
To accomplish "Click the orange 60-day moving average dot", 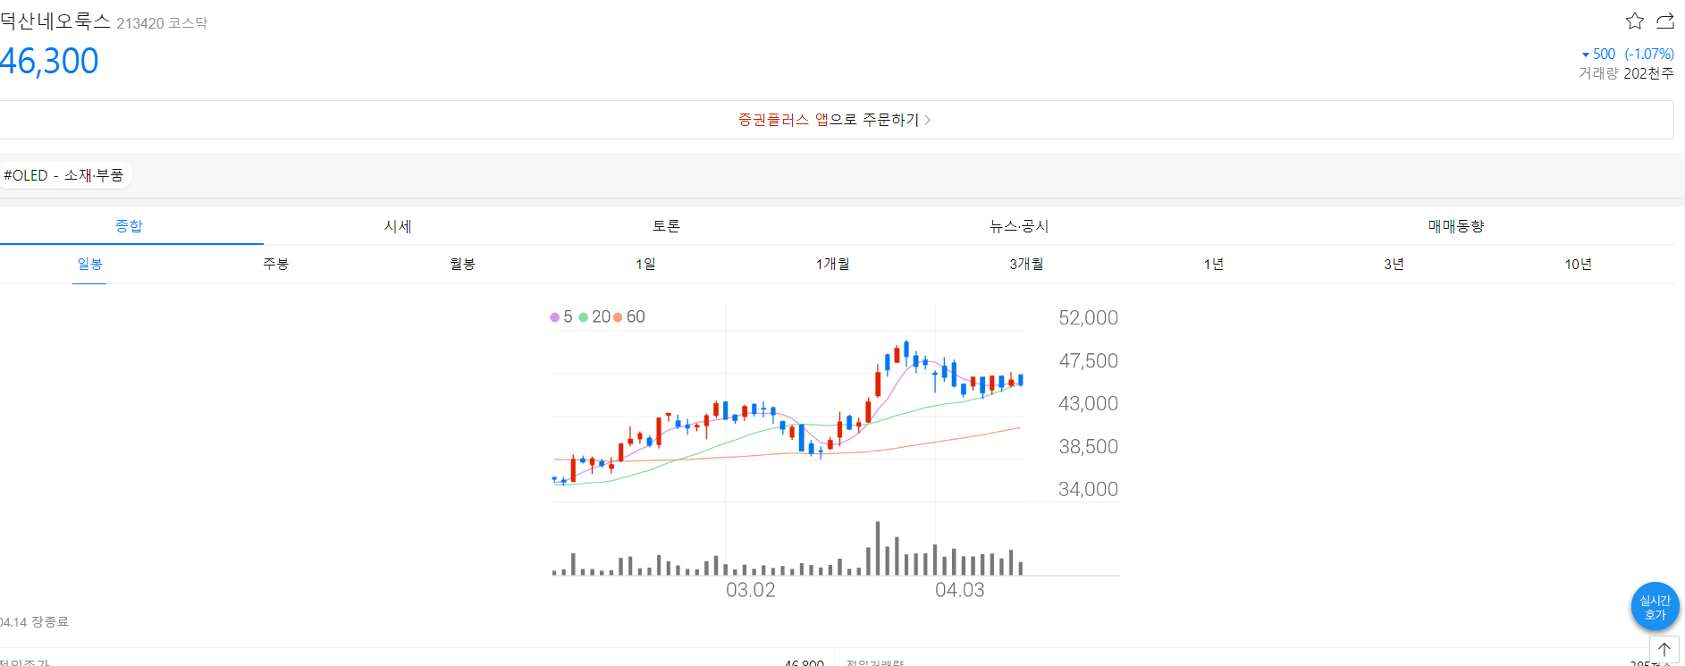I will click(618, 317).
